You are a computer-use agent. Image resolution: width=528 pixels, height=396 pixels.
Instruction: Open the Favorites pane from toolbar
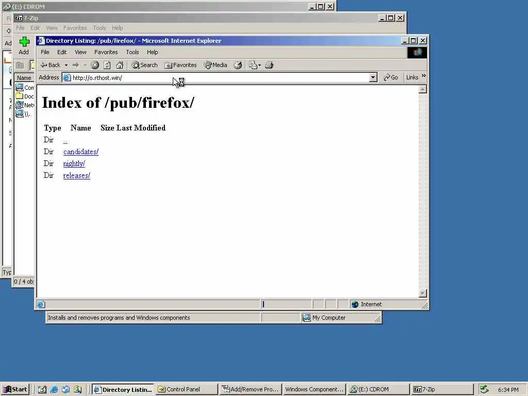pos(180,65)
